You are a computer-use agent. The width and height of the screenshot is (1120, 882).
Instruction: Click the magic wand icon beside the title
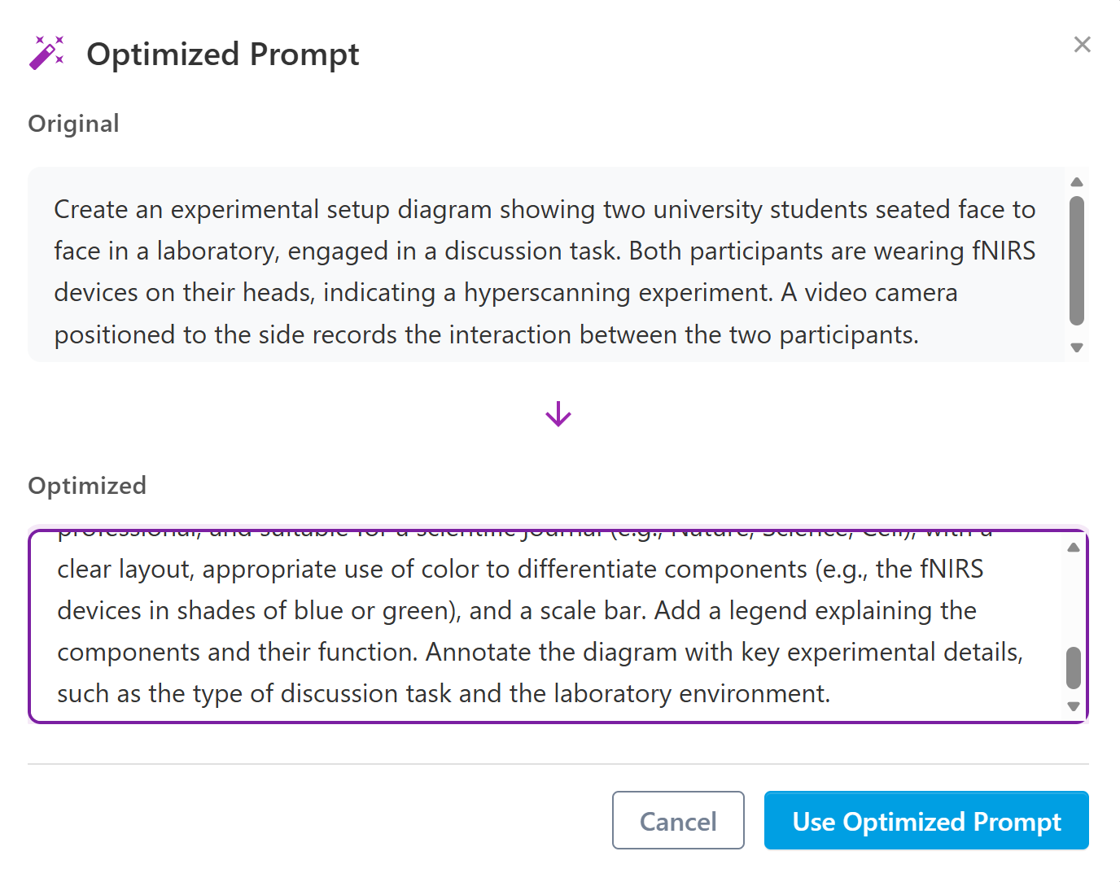coord(46,53)
